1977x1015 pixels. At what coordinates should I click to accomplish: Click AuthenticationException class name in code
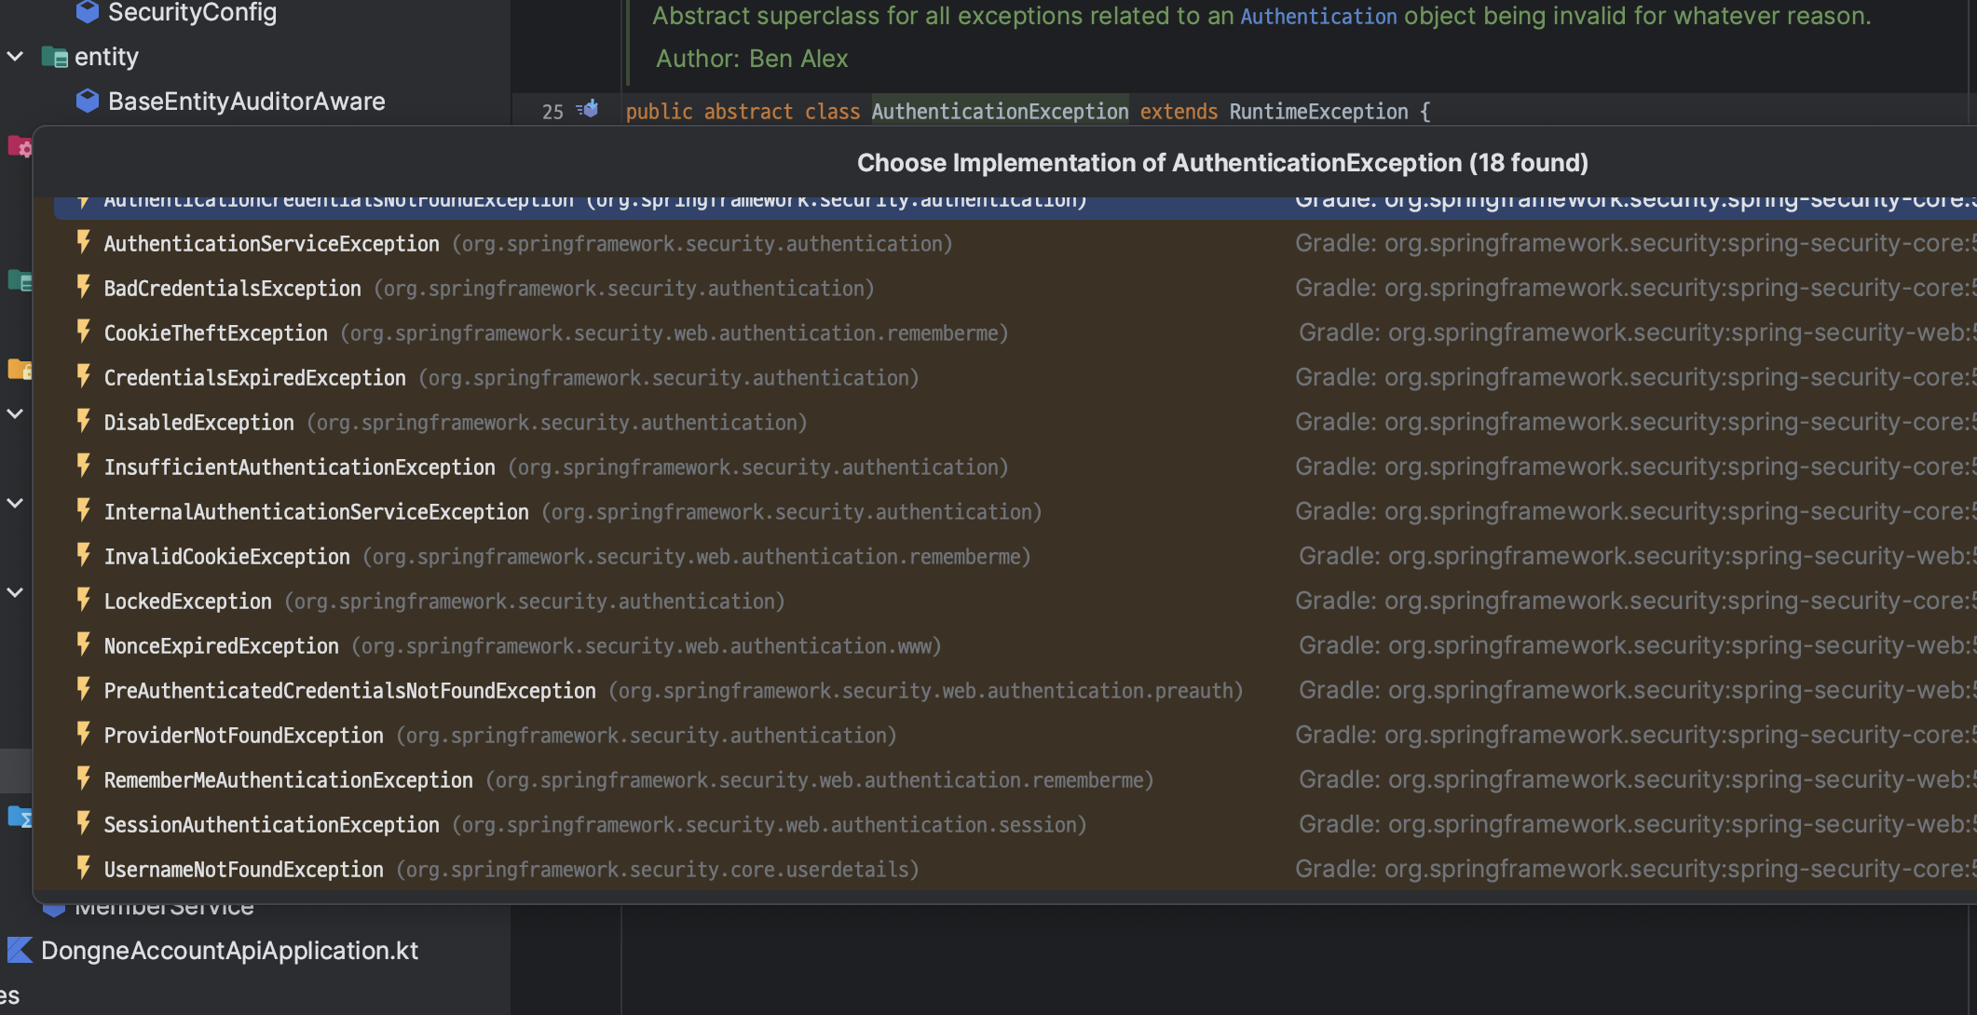click(x=1000, y=112)
